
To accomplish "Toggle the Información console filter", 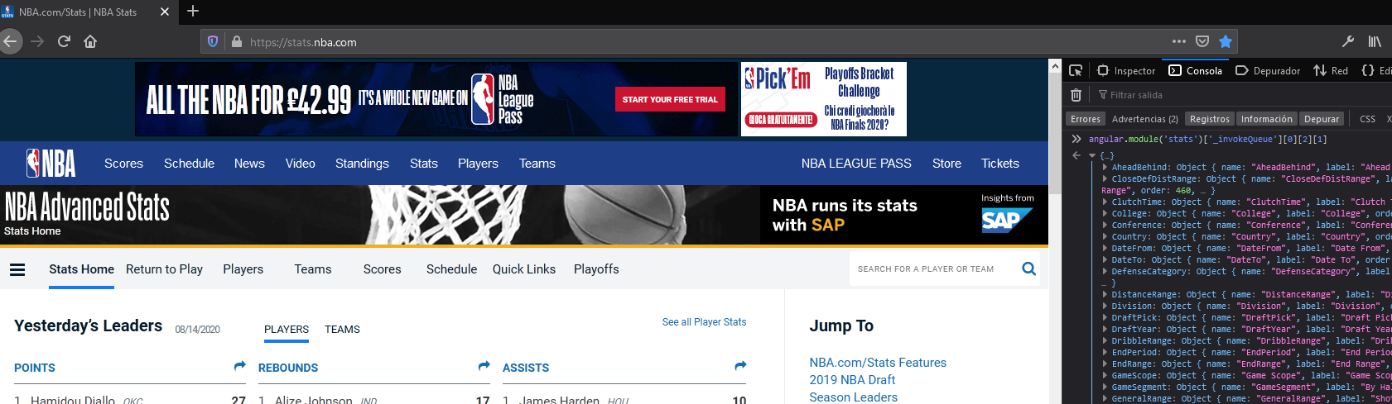I will [1266, 119].
